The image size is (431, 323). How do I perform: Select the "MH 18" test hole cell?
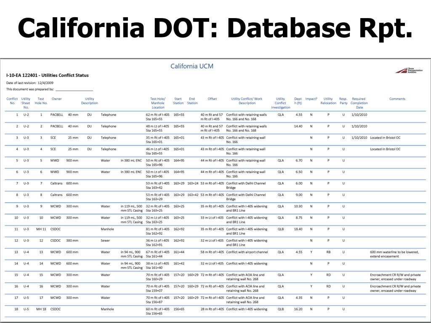pos(41,309)
